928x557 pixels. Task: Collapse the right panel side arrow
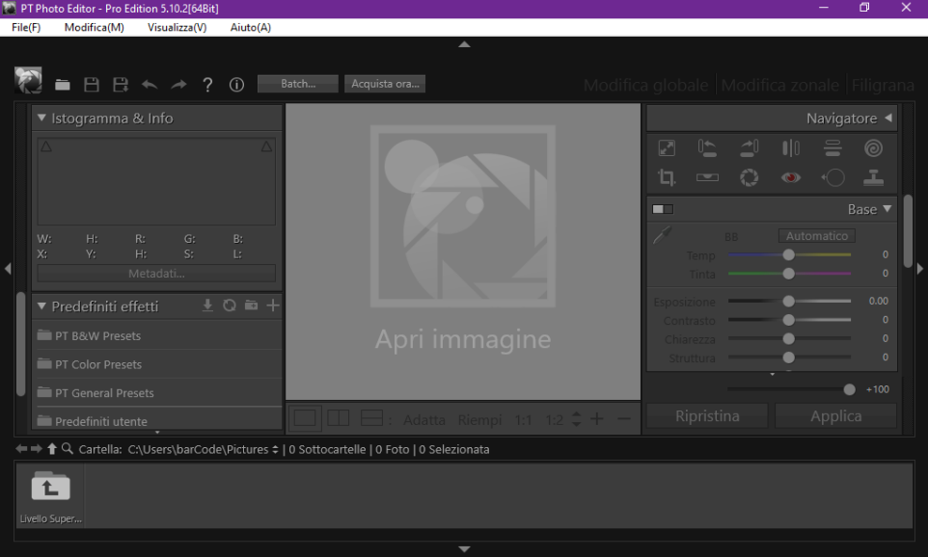919,269
